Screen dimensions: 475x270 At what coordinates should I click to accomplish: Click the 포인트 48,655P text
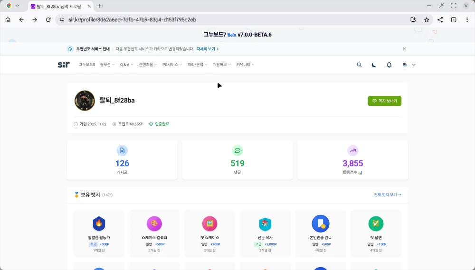click(x=131, y=124)
